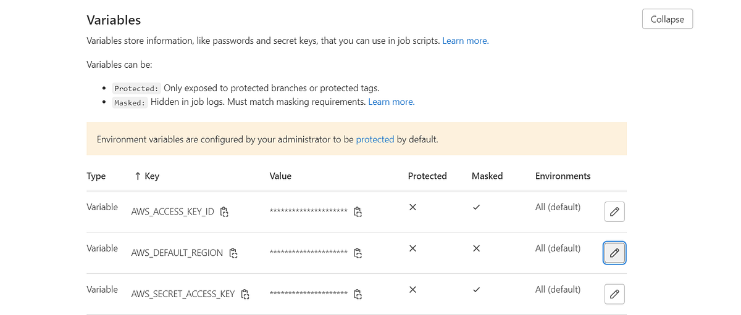Click the Type column header
Screen dimensions: 741x315
coord(96,176)
